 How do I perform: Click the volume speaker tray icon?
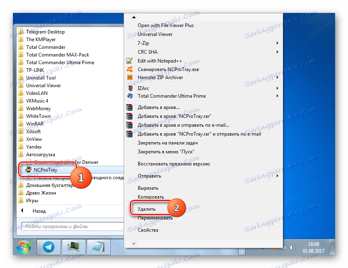[292, 247]
